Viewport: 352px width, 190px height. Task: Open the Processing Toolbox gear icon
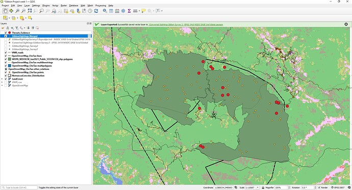pyautogui.click(x=123, y=11)
